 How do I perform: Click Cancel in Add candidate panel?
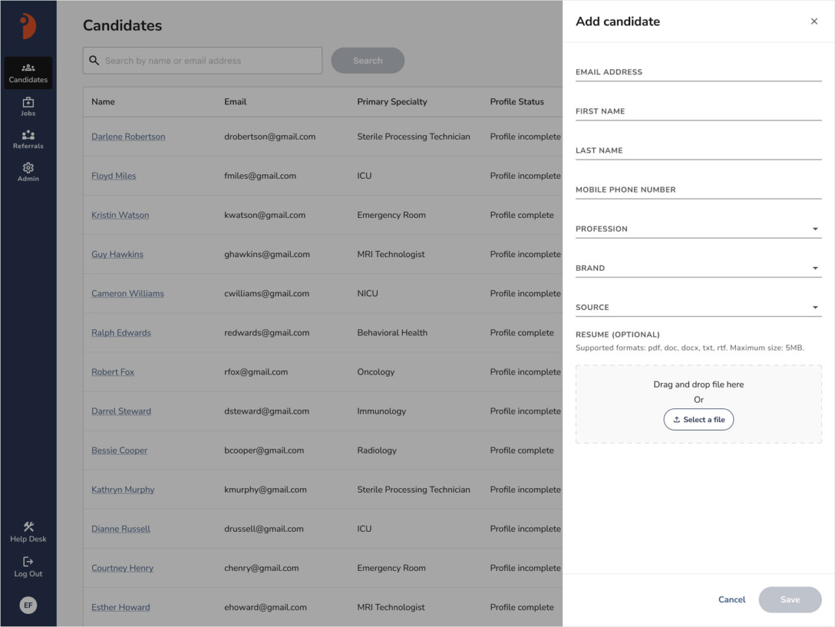(731, 600)
